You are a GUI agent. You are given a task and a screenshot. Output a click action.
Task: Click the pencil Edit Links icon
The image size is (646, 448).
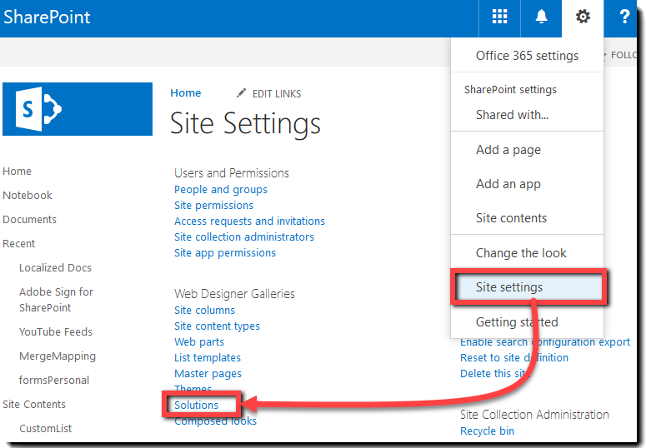click(x=242, y=93)
